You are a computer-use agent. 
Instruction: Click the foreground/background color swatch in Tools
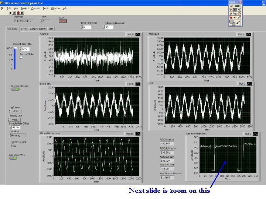pos(232,22)
